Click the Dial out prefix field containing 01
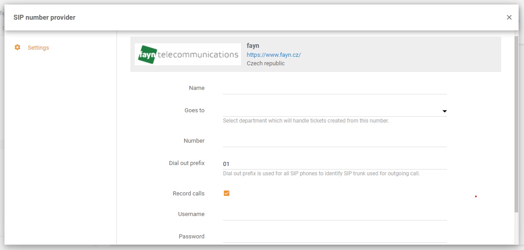This screenshot has height=250, width=524. (x=335, y=164)
